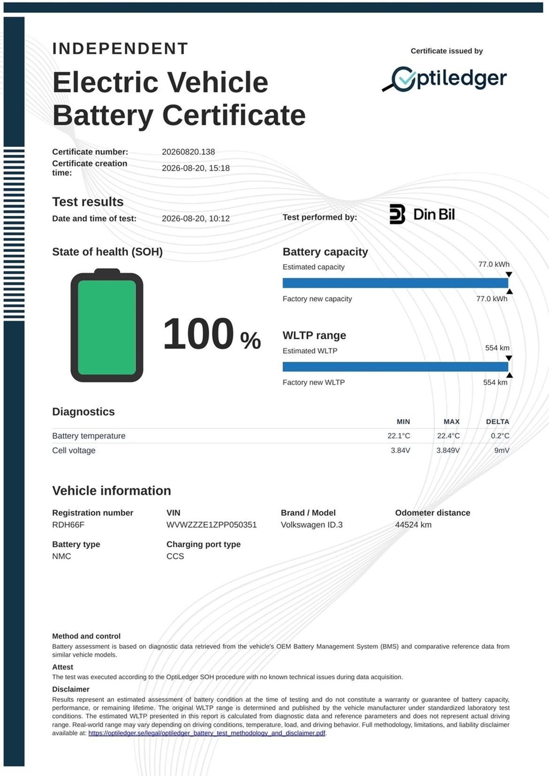
Task: Click the Cell voltage row label
Action: [74, 450]
